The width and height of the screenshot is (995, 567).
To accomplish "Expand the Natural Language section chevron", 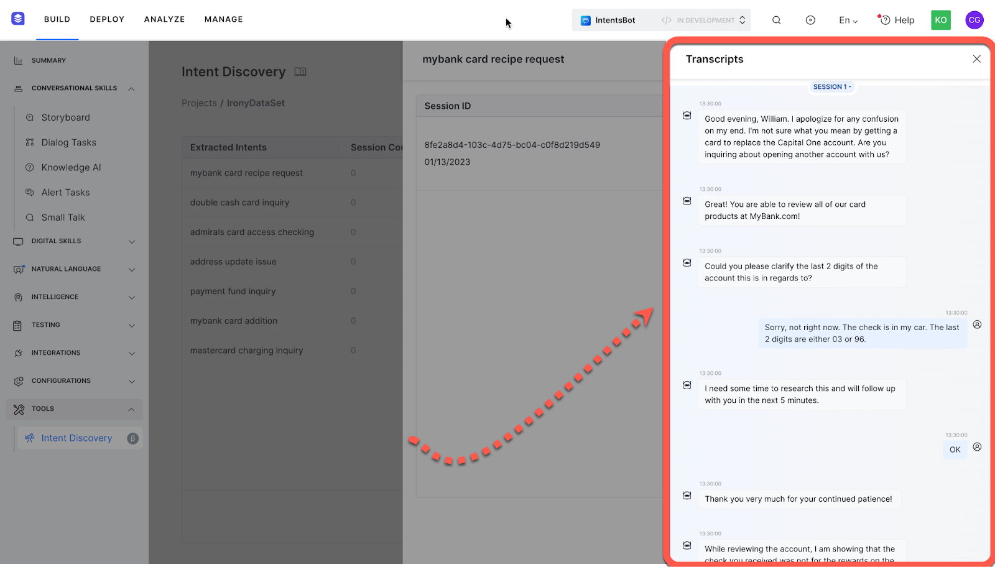I will coord(131,269).
